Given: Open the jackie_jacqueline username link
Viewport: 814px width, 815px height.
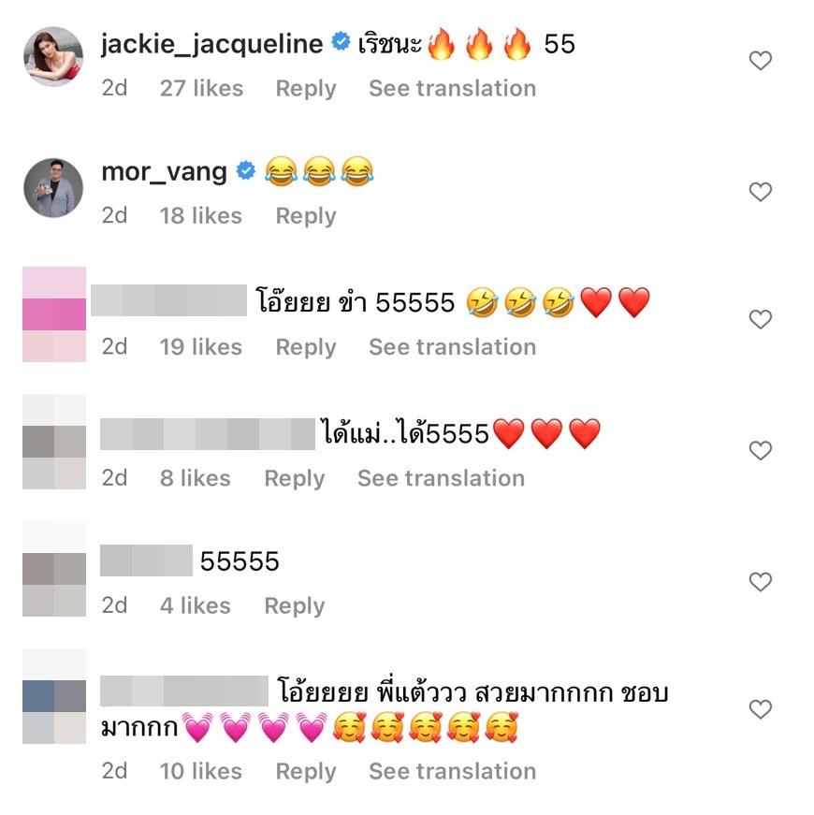Looking at the screenshot, I should [211, 44].
